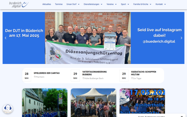
Task: Expand the Sport menu chevron
Action: pos(128,4)
